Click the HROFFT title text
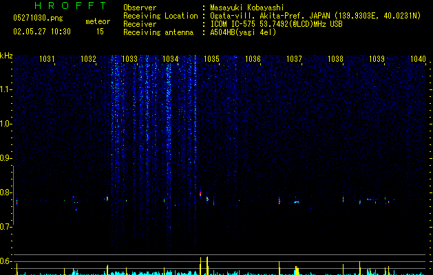Screen dimensions: 433x275 coord(71,5)
